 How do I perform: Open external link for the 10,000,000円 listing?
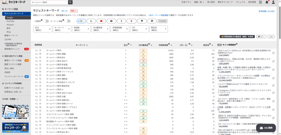[273, 78]
